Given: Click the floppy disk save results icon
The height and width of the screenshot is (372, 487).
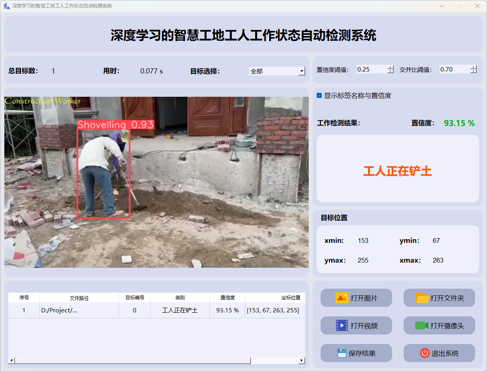Looking at the screenshot, I should pyautogui.click(x=342, y=353).
